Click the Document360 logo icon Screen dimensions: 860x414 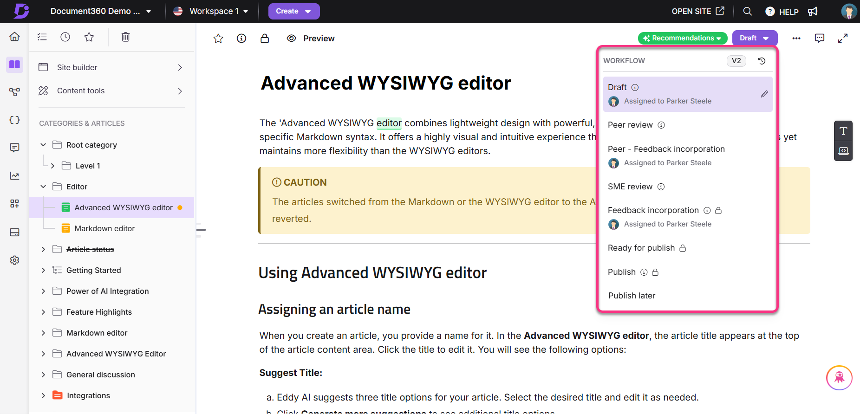coord(21,11)
